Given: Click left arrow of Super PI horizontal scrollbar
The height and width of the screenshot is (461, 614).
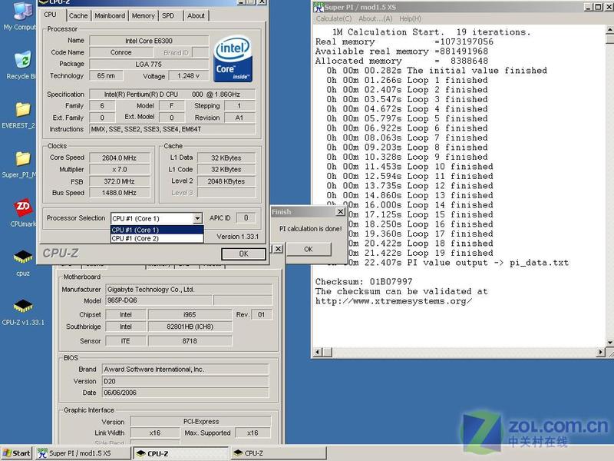Looking at the screenshot, I should pyautogui.click(x=318, y=353).
